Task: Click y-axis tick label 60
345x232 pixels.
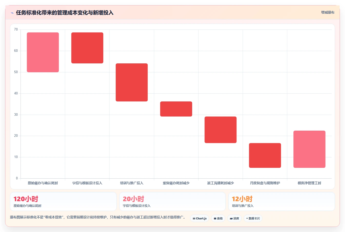Action: coord(16,51)
